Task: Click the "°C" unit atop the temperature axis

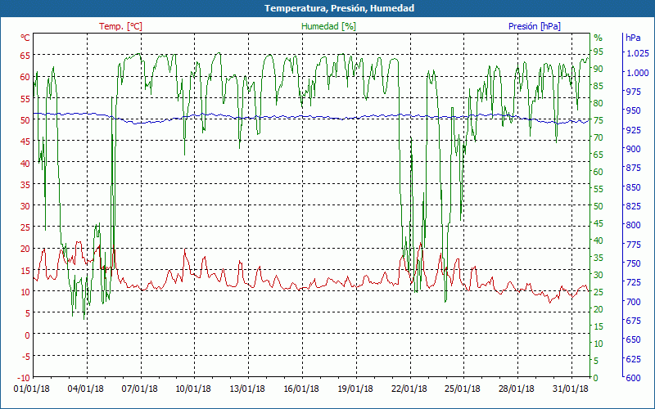Action: (x=25, y=38)
